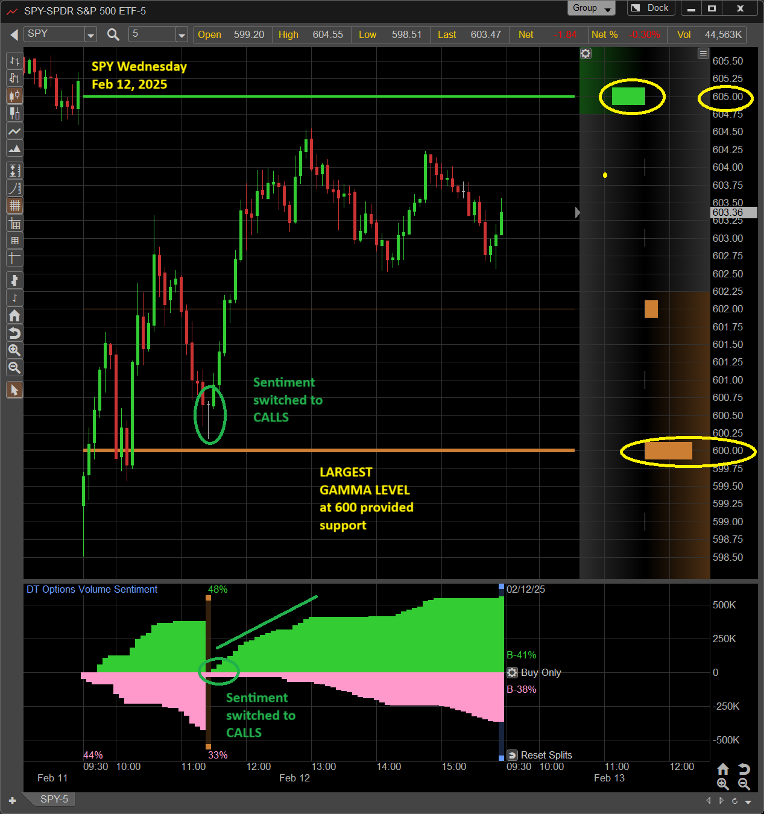This screenshot has width=764, height=814.
Task: Select the line chart type
Action: (x=14, y=131)
